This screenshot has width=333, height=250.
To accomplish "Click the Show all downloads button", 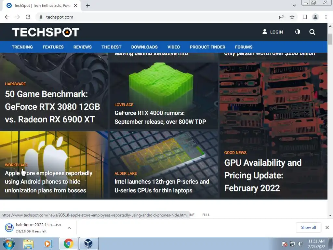I will point(308,228).
